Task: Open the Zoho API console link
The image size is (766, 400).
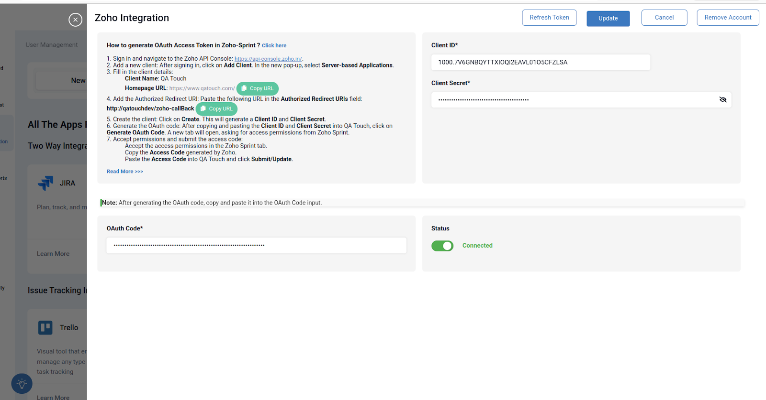Action: pyautogui.click(x=268, y=59)
